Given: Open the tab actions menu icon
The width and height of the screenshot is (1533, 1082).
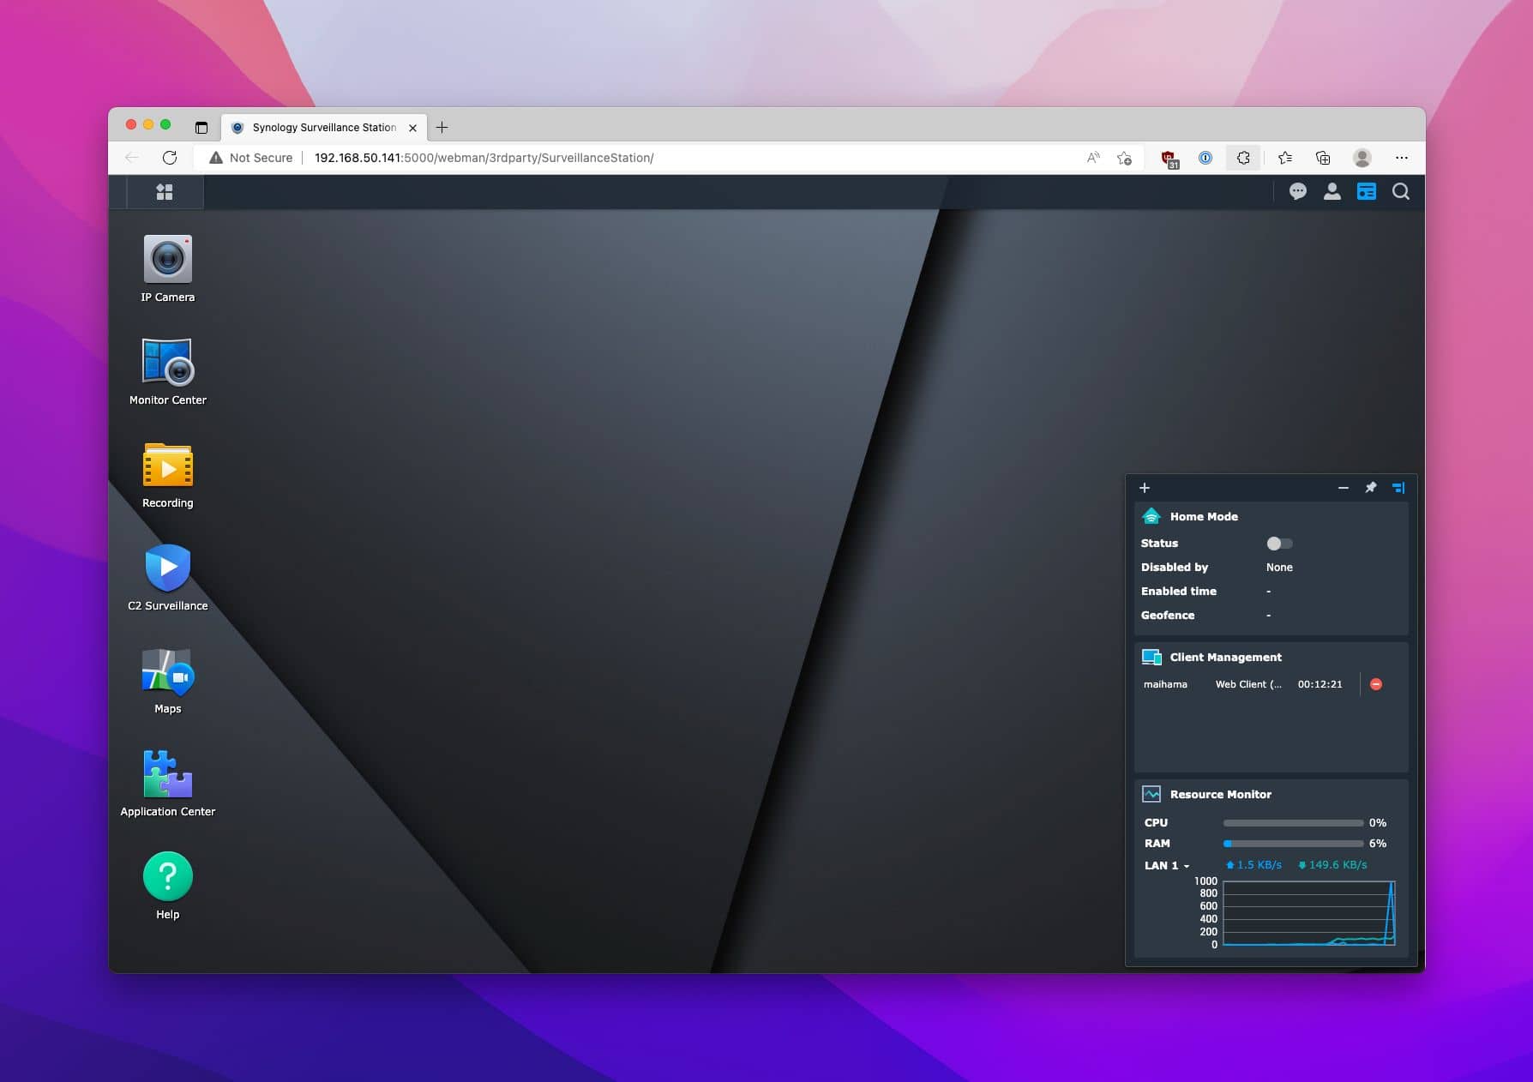Looking at the screenshot, I should point(201,128).
